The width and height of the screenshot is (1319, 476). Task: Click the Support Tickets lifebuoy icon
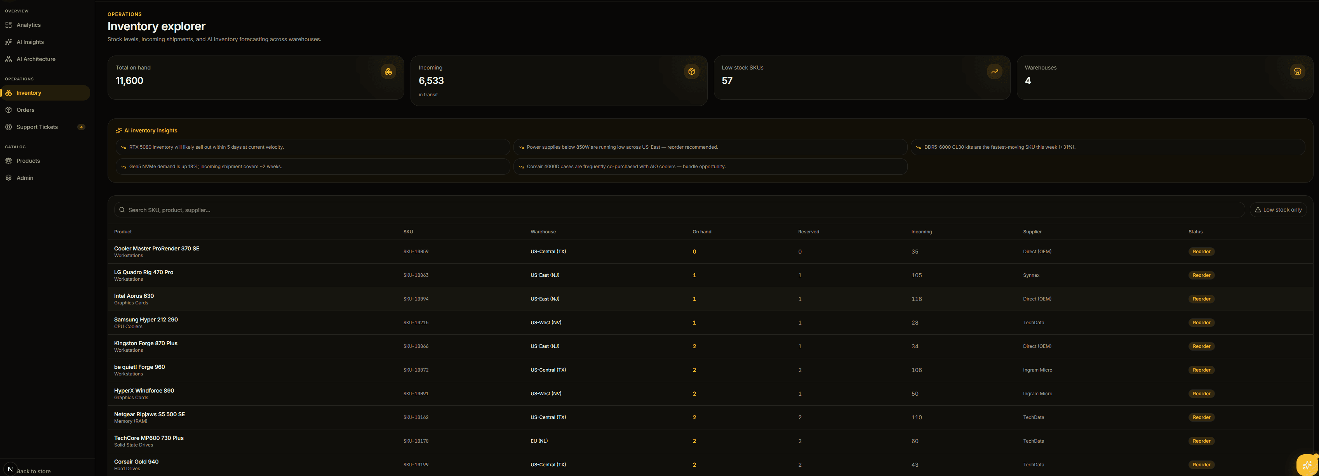9,127
